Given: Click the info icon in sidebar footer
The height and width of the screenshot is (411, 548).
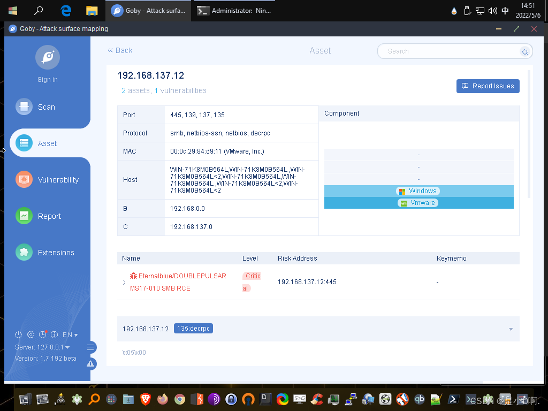Looking at the screenshot, I should [x=54, y=335].
